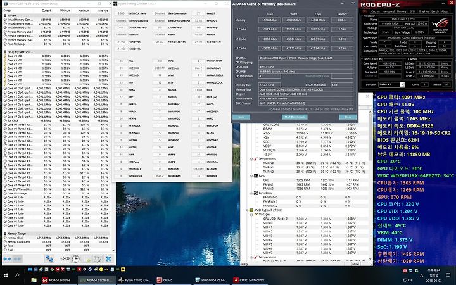This screenshot has width=456, height=285.
Task: Switch to Mainboard tab in CPU-Z
Action: [x=388, y=11]
